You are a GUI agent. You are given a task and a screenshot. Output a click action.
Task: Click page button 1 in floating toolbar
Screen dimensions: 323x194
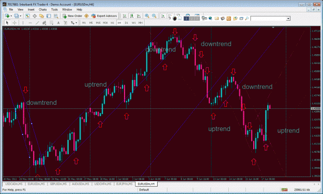(187, 19)
